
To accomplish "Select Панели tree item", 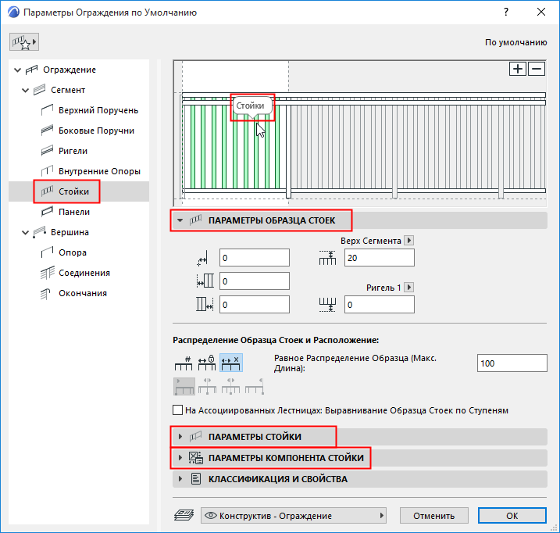I will click(74, 213).
